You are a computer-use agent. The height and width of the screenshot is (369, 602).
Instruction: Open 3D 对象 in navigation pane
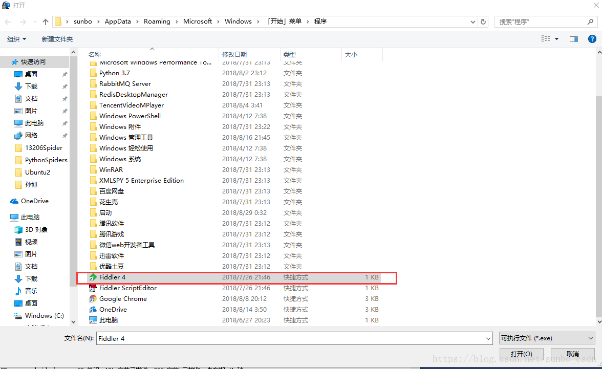[36, 230]
